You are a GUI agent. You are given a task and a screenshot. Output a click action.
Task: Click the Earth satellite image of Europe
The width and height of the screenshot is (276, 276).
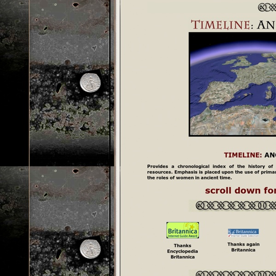pyautogui.click(x=232, y=84)
